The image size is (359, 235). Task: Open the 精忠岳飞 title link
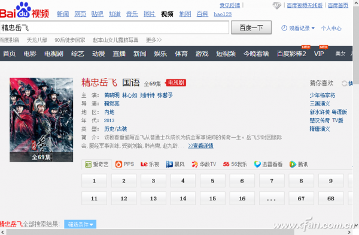pyautogui.click(x=99, y=82)
